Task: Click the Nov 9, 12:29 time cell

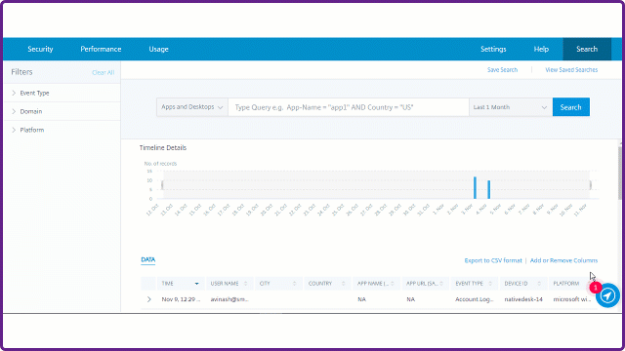Action: pyautogui.click(x=181, y=299)
